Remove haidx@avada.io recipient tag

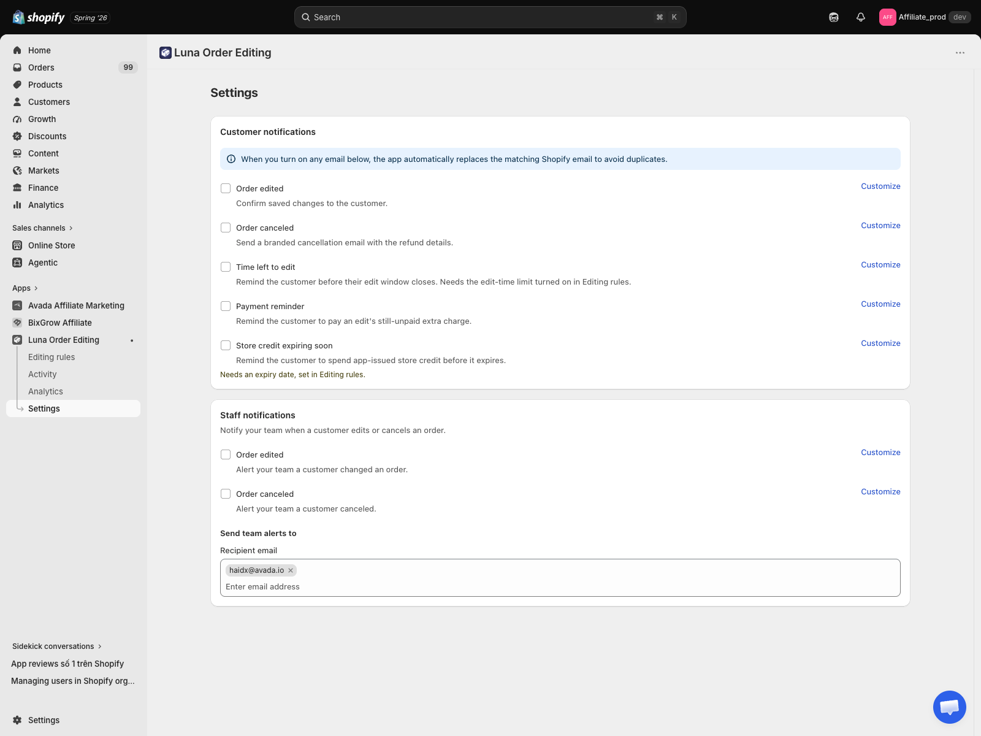coord(291,570)
